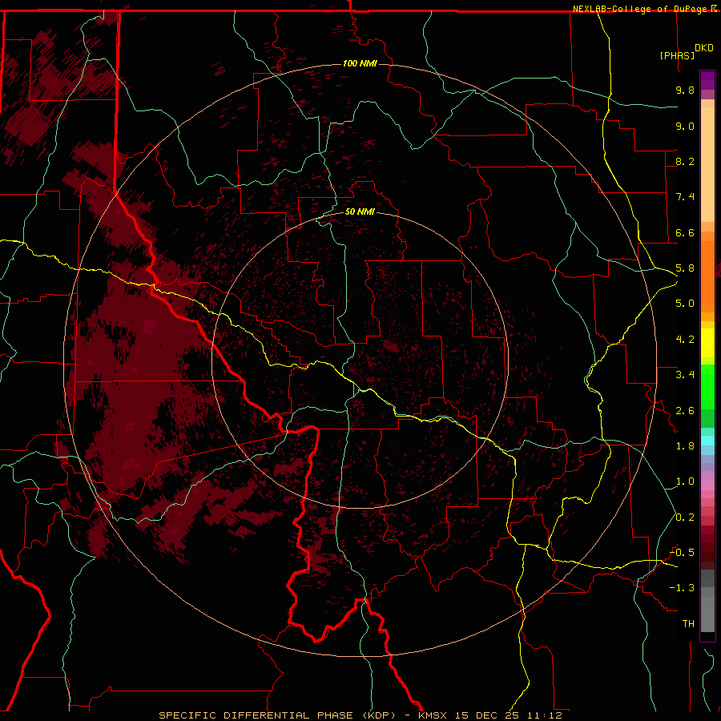
Task: Click the -0.5 scale value
Action: click(x=682, y=553)
